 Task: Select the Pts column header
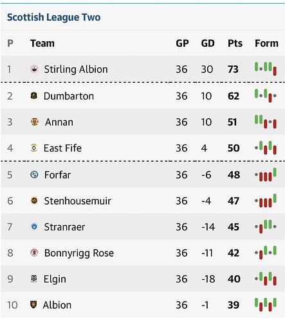coord(235,44)
